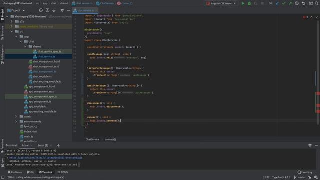320x180 pixels.
Task: Click the 31:27 line-column indicator
Action: click(x=266, y=177)
